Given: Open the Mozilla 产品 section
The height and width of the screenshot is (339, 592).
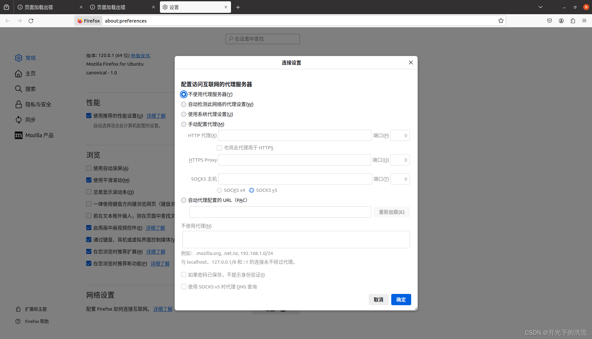Looking at the screenshot, I should [x=39, y=135].
